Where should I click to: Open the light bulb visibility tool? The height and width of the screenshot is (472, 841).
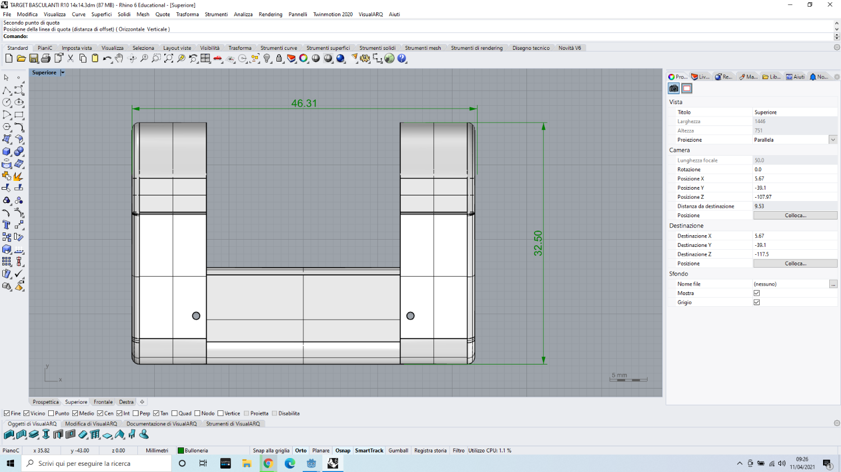coord(267,58)
